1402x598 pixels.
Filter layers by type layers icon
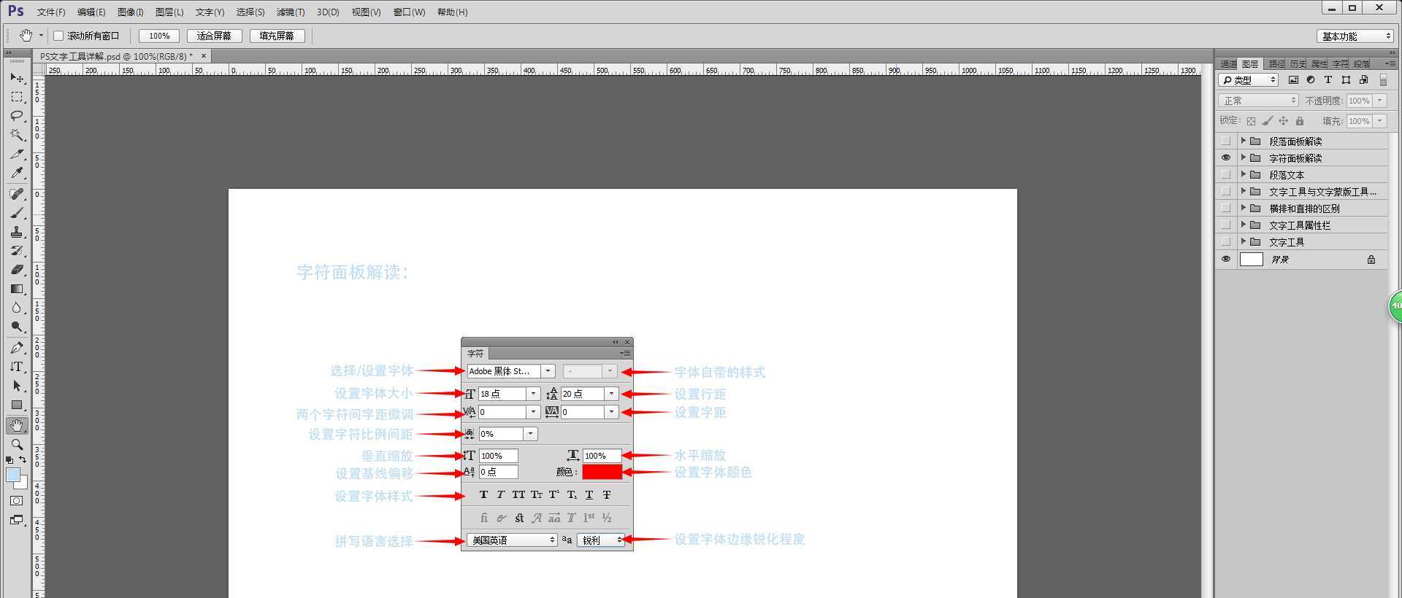(1328, 80)
